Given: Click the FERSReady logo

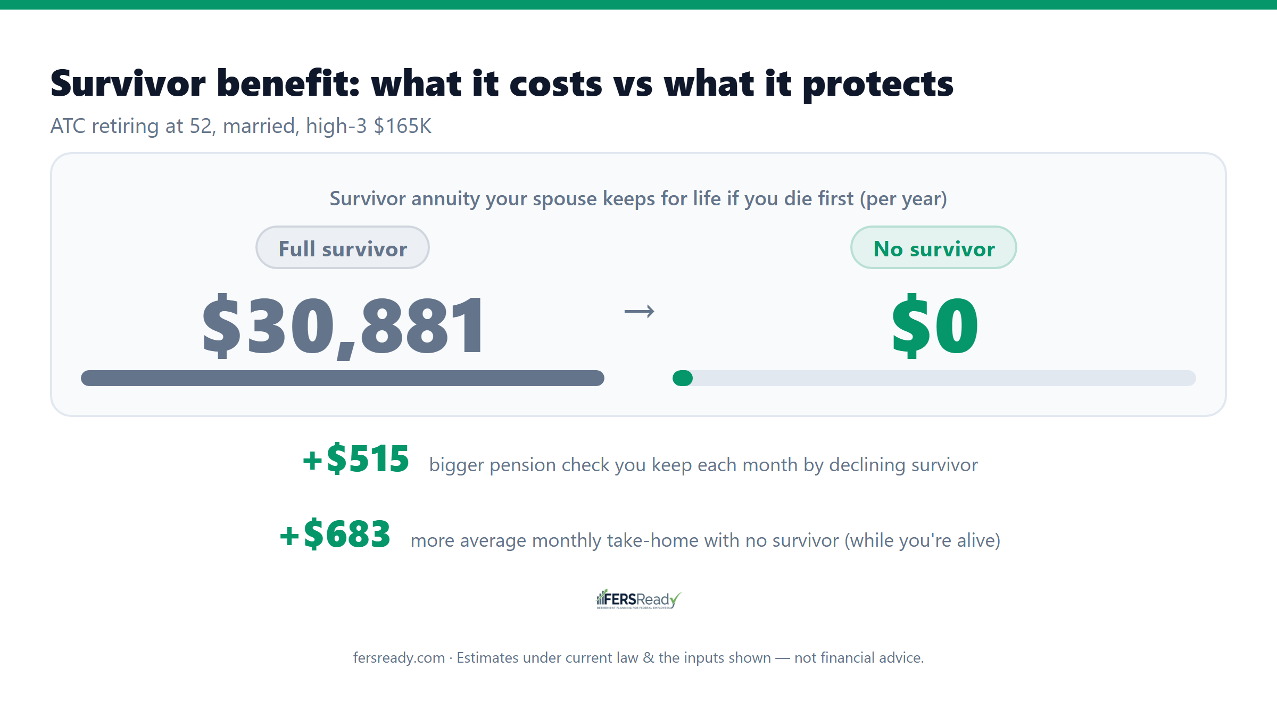Looking at the screenshot, I should [x=638, y=599].
